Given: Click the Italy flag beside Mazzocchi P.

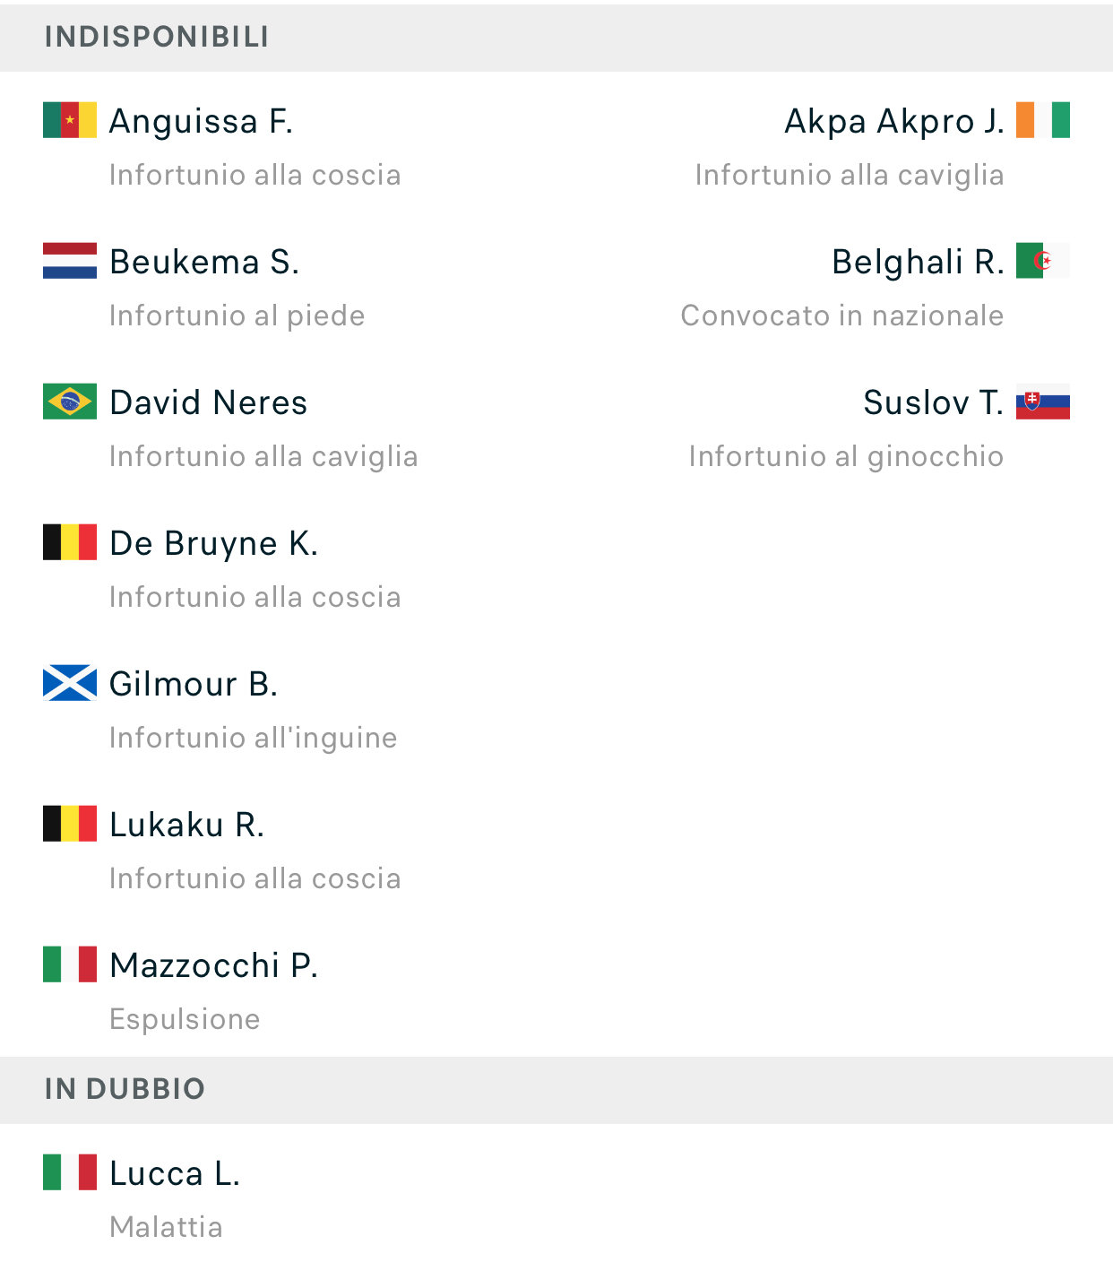Looking at the screenshot, I should (x=70, y=964).
